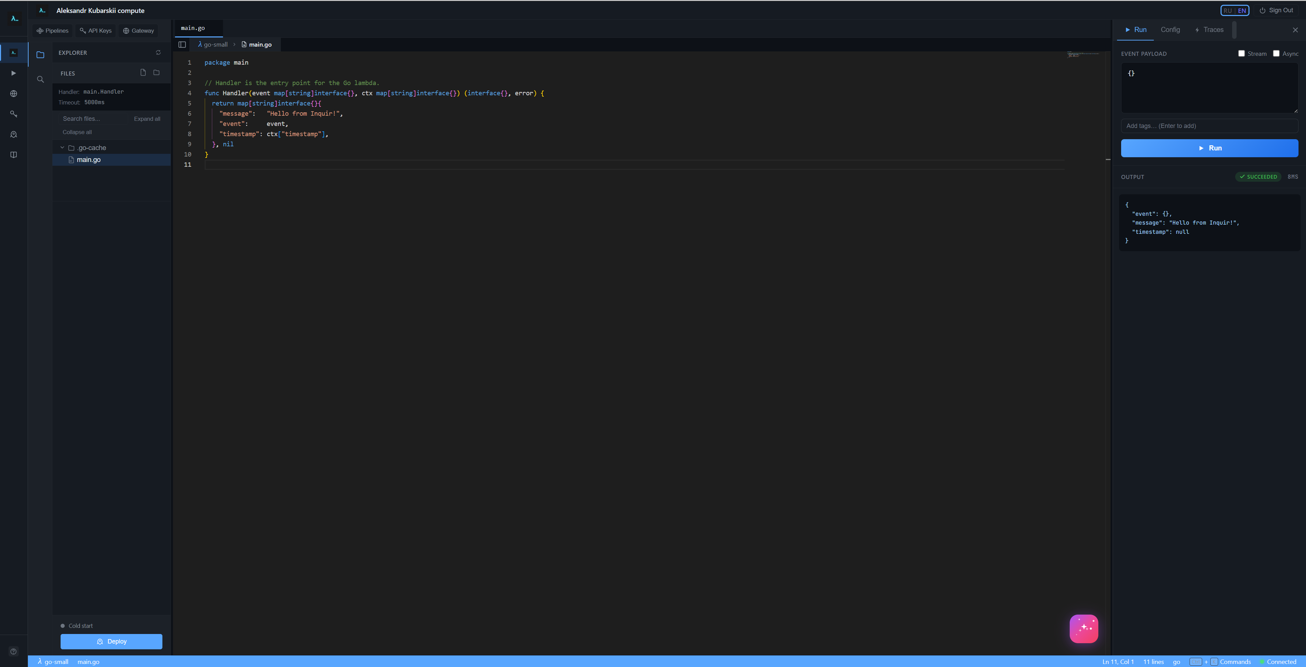Focus the Add tags input field
Viewport: 1306px width, 667px height.
pyautogui.click(x=1209, y=126)
